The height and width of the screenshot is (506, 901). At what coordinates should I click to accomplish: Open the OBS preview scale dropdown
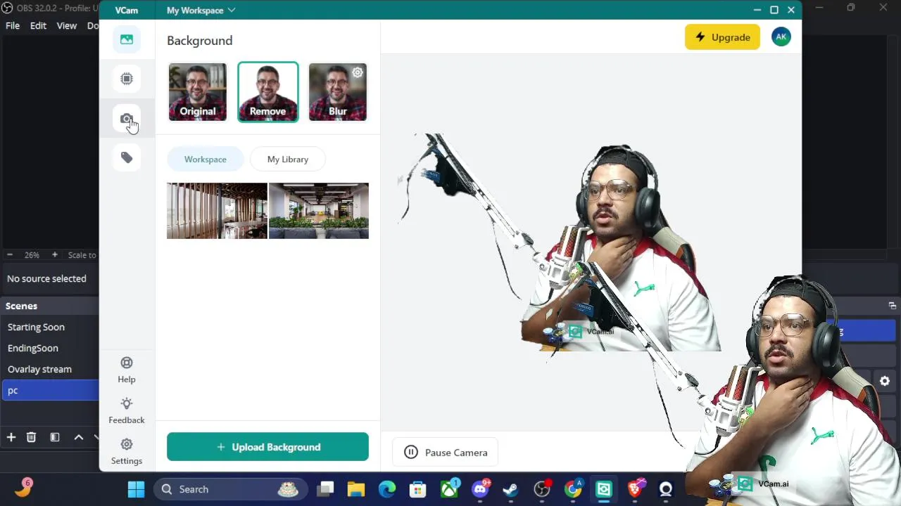82,255
